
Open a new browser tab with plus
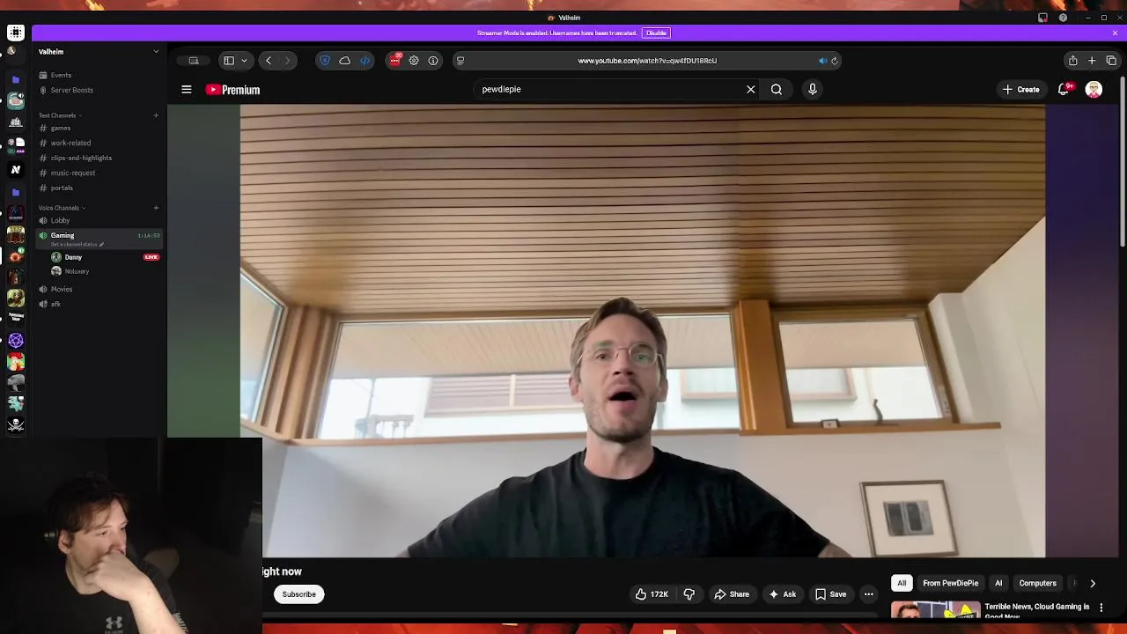click(1092, 61)
